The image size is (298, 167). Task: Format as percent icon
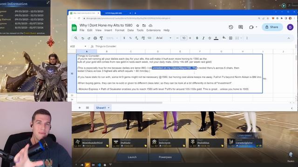click(130, 38)
